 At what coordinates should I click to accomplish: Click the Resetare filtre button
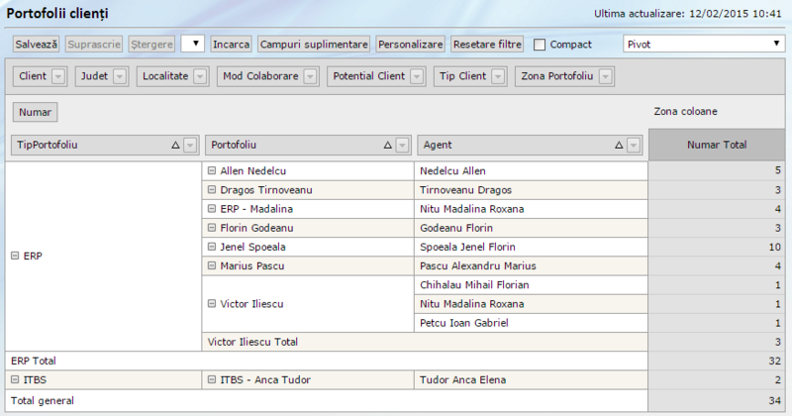coord(486,45)
